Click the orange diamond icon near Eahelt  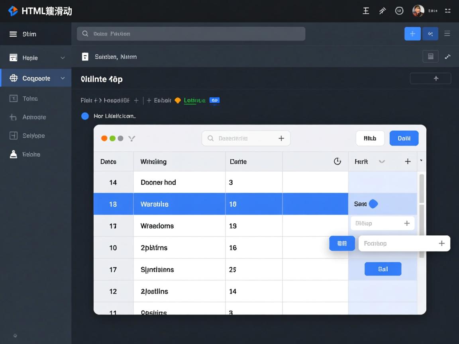click(178, 100)
